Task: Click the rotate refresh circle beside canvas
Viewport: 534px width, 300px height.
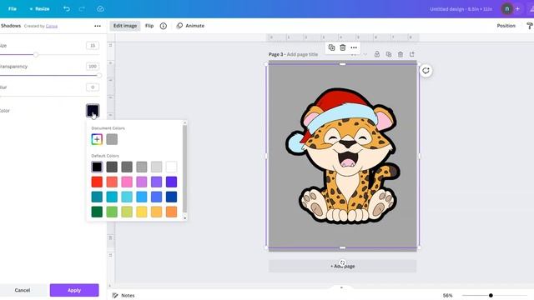Action: click(x=426, y=71)
